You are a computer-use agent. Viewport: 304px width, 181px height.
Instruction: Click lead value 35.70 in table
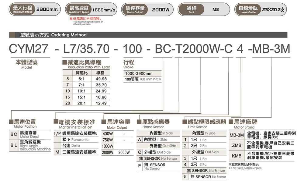[x=101, y=85]
